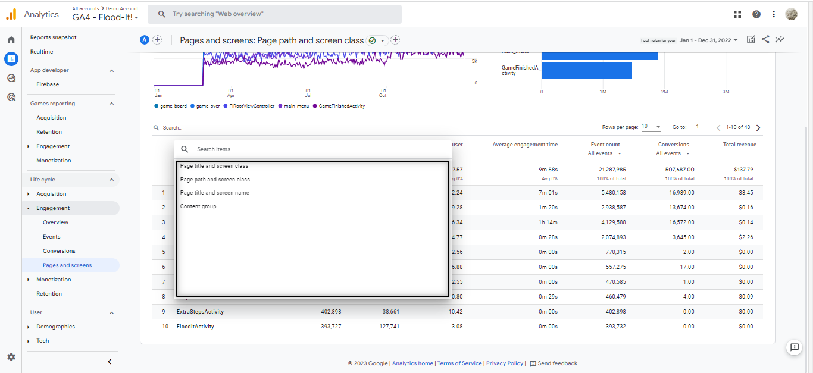Collapse the Life cycle section
813x373 pixels.
[x=111, y=180]
